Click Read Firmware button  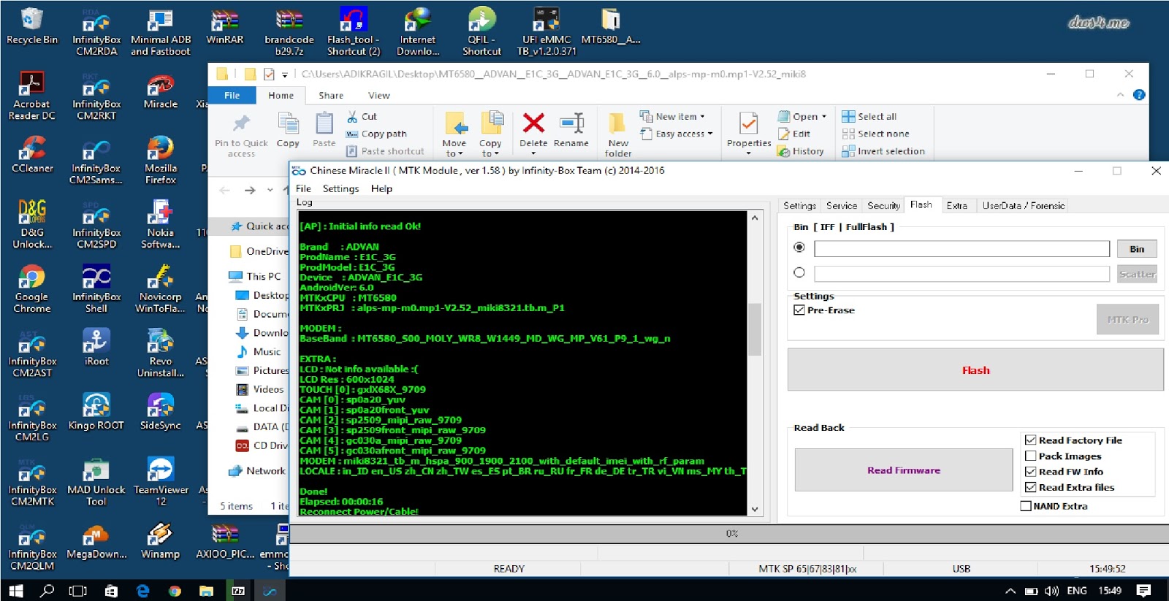click(904, 470)
